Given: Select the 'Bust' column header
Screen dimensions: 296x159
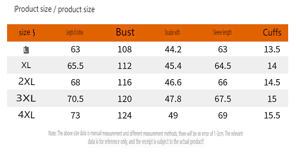Looking at the screenshot, I should pyautogui.click(x=125, y=32).
